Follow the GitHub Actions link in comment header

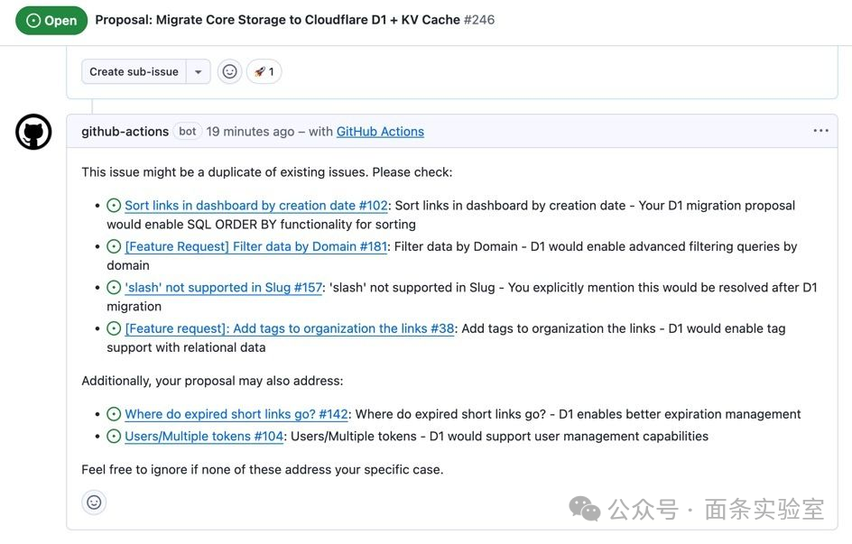pyautogui.click(x=380, y=131)
